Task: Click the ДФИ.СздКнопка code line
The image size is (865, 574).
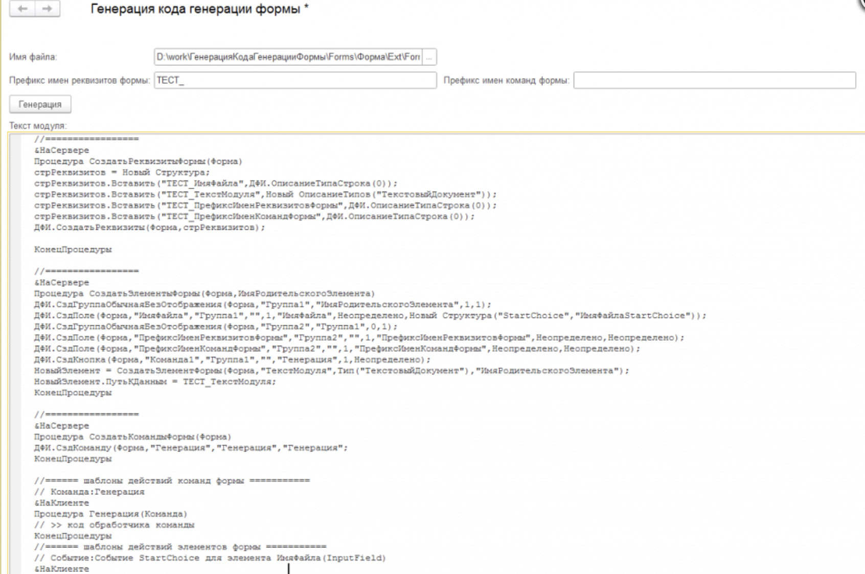Action: tap(232, 360)
